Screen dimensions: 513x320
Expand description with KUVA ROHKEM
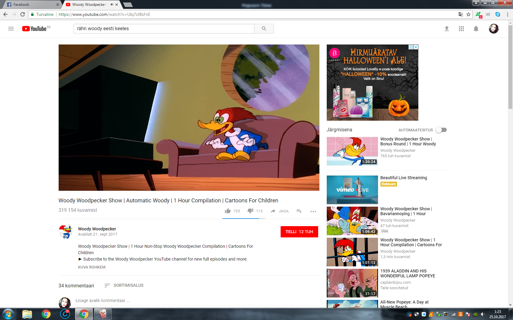[x=92, y=267]
